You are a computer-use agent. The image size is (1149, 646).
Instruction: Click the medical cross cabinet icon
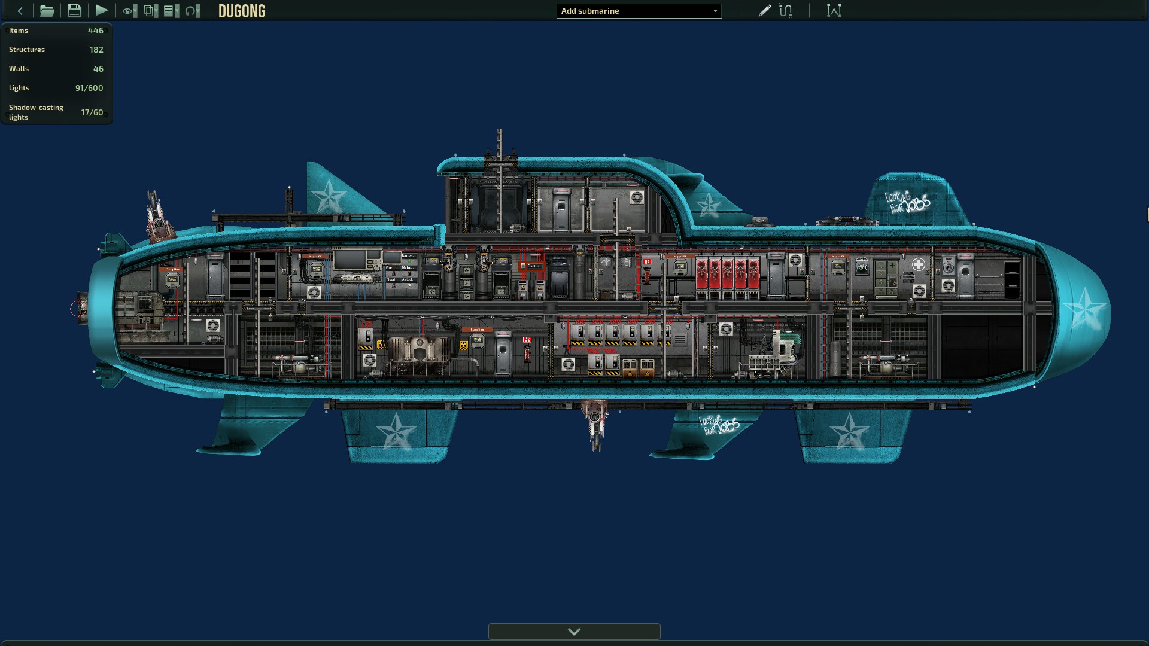click(918, 264)
